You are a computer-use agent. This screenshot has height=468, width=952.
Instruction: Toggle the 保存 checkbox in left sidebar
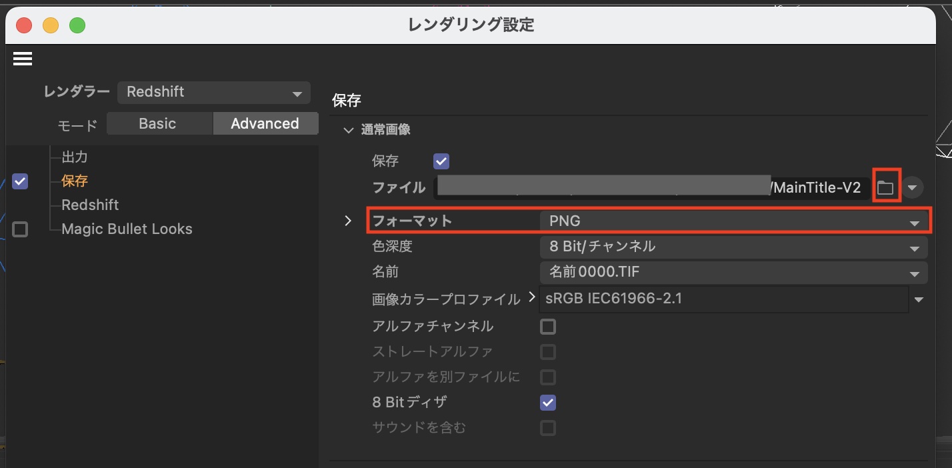coord(20,181)
